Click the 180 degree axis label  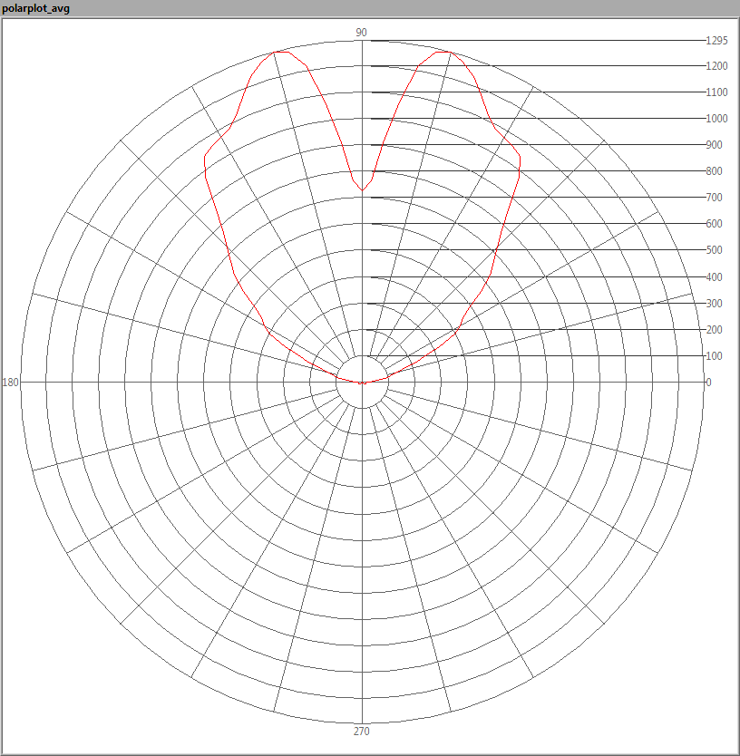tap(11, 383)
